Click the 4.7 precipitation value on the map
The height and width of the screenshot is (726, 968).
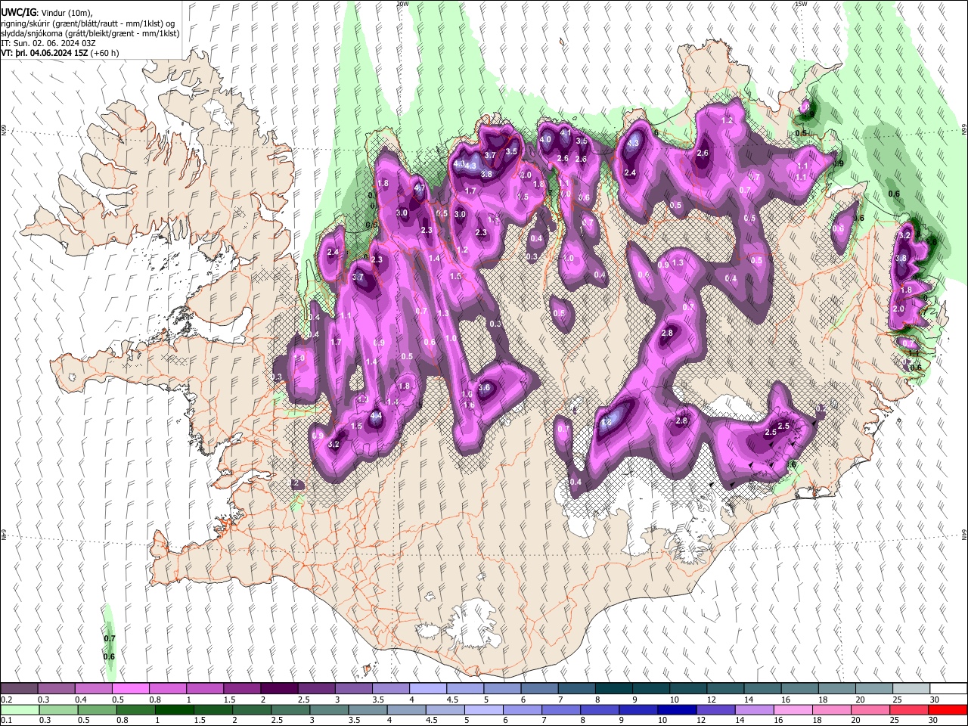click(x=420, y=188)
